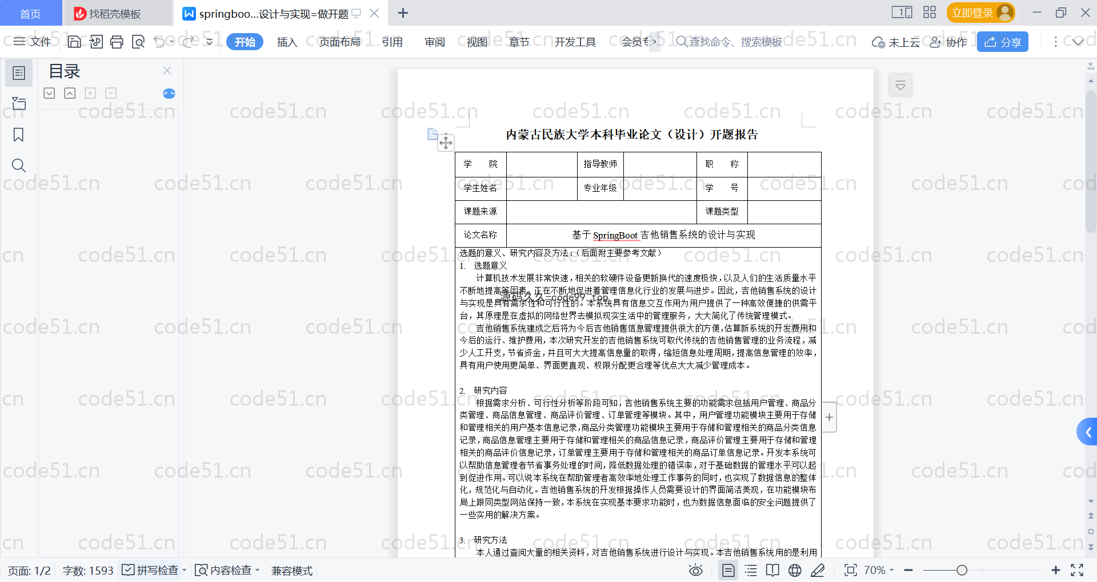
Task: Select the 审阅 ribbon tab
Action: [435, 42]
